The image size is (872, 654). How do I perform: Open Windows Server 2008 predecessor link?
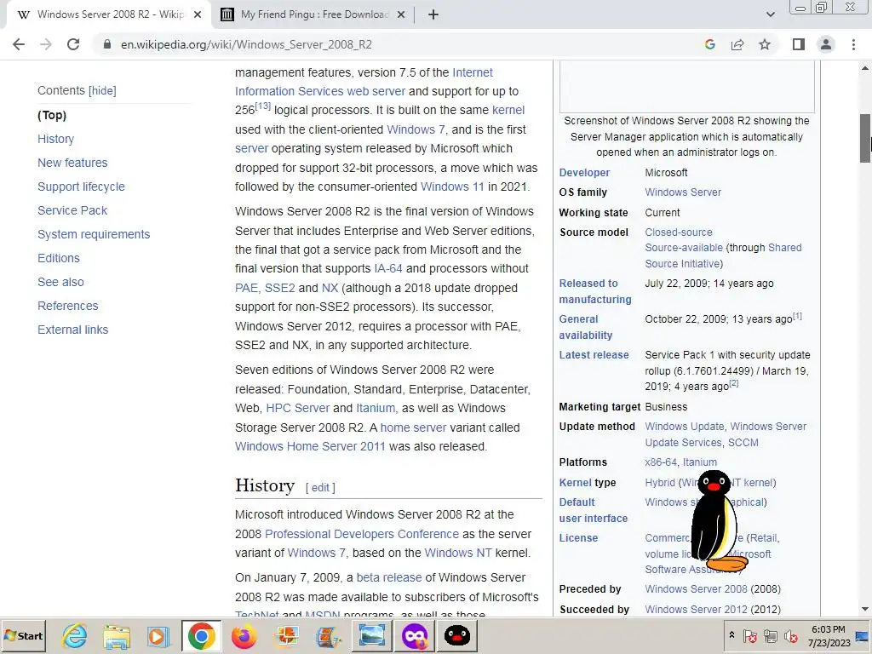click(x=696, y=589)
